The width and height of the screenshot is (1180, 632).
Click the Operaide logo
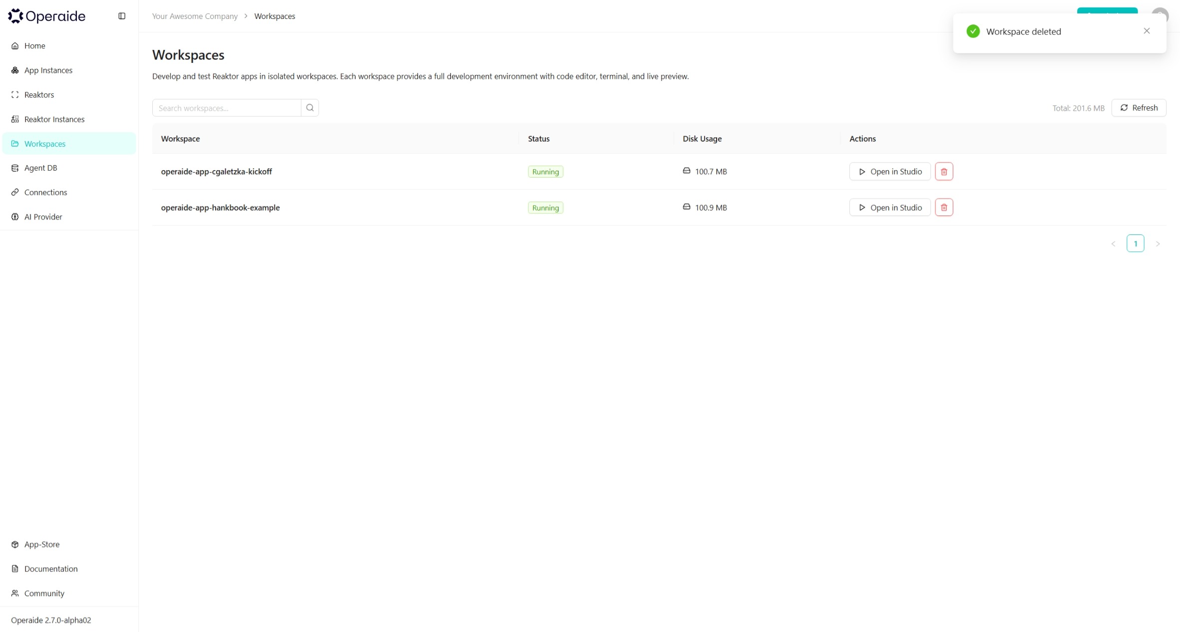pyautogui.click(x=47, y=16)
